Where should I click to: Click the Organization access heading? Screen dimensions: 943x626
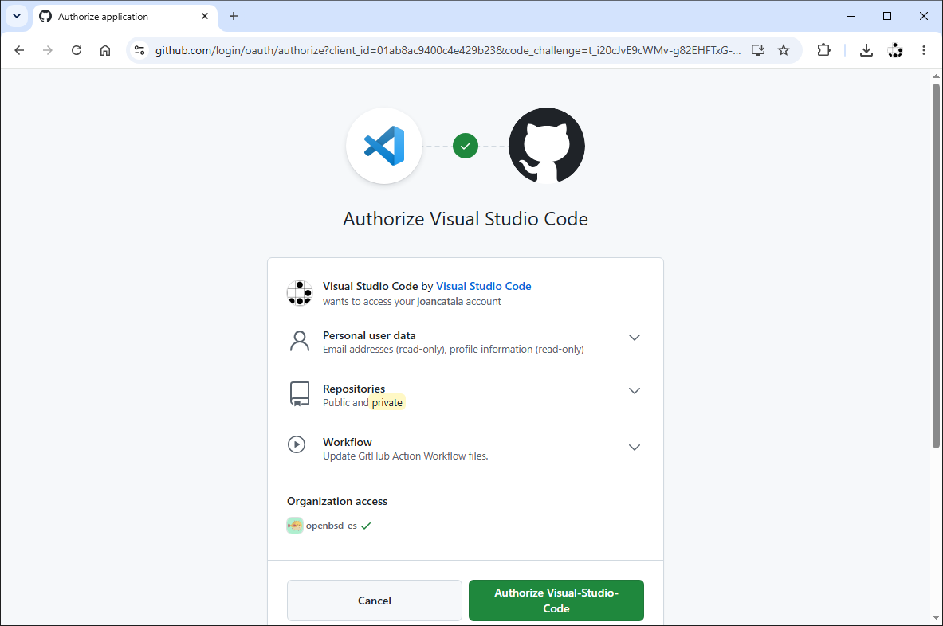(x=336, y=501)
